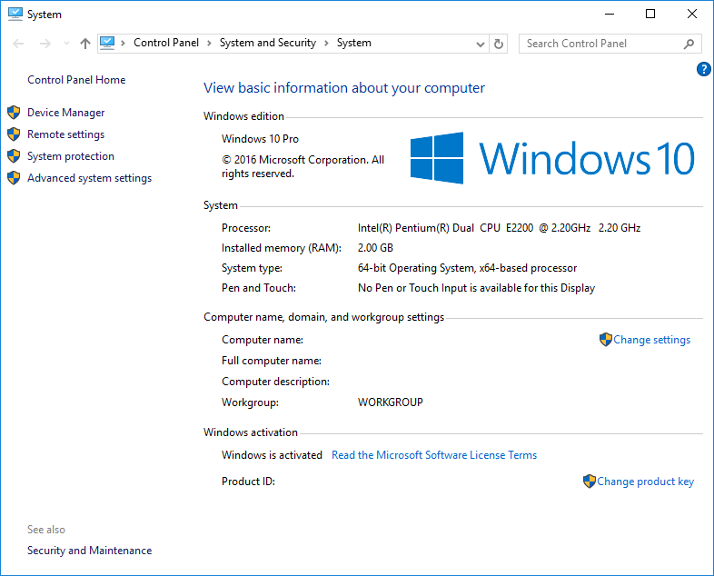The image size is (714, 576).
Task: Select System breadcrumb item
Action: tap(353, 43)
